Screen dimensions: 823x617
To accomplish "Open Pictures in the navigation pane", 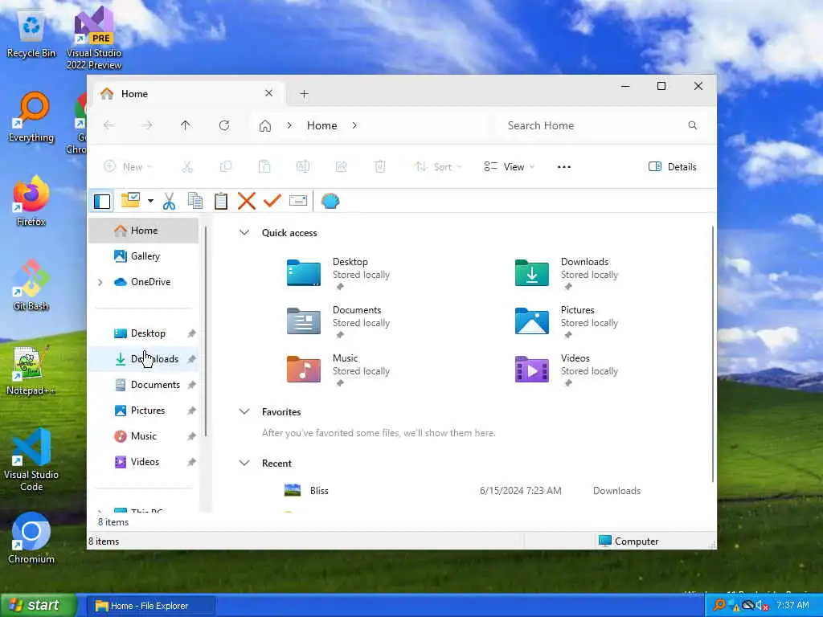I will pos(143,411).
